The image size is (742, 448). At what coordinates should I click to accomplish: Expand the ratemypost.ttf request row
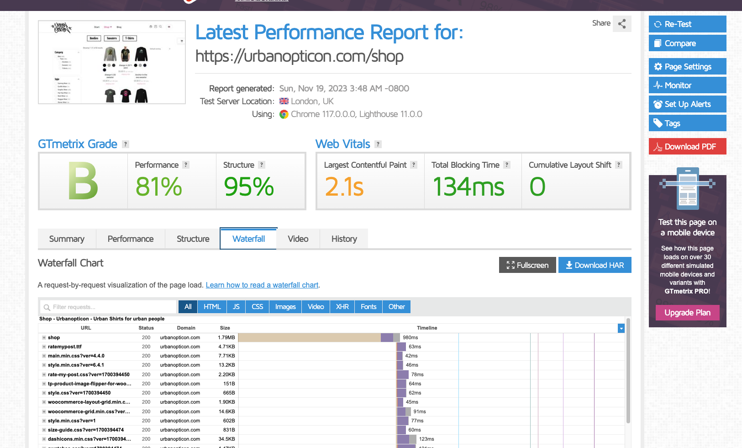click(x=44, y=347)
